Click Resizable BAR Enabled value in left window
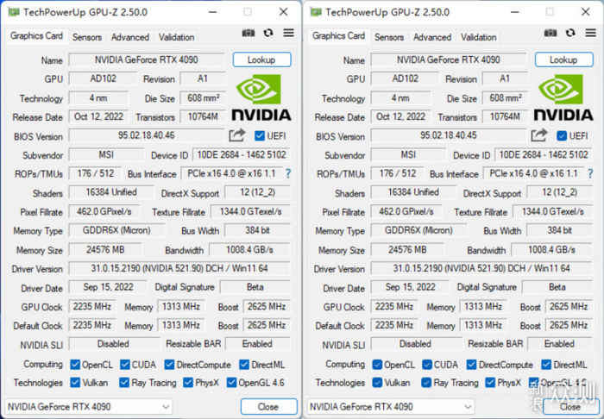 (257, 344)
